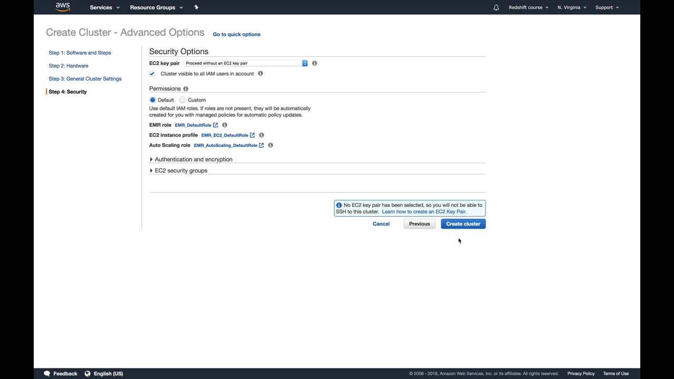Open EMR_EC2_DefaultRole link

point(224,135)
